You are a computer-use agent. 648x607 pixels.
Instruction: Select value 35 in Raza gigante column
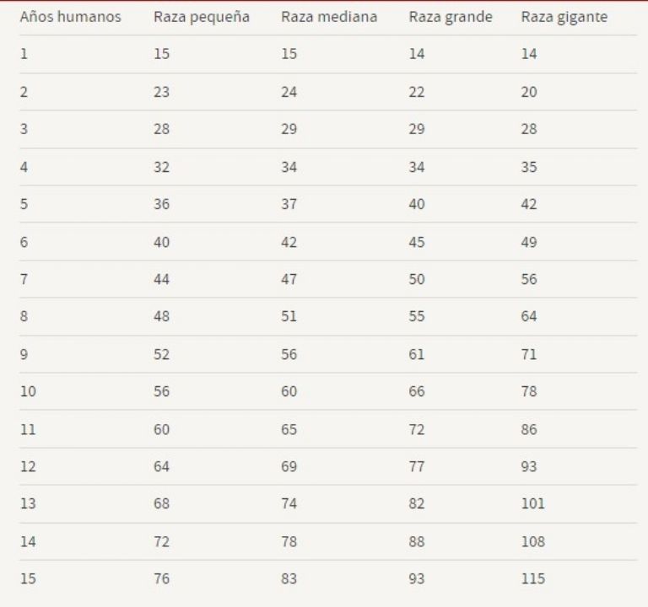click(528, 167)
